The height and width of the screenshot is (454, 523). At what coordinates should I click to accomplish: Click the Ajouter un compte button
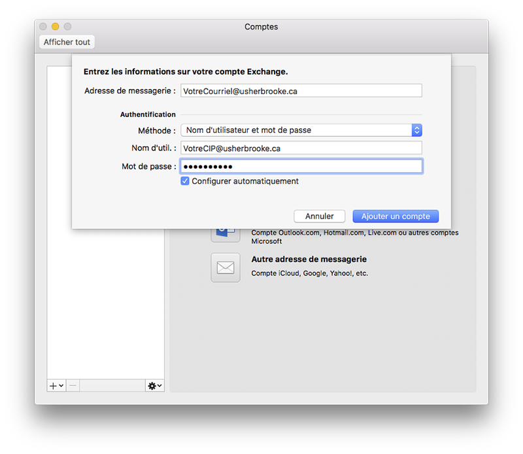point(396,216)
